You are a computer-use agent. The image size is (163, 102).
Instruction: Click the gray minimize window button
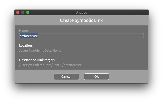pyautogui.click(x=23, y=12)
